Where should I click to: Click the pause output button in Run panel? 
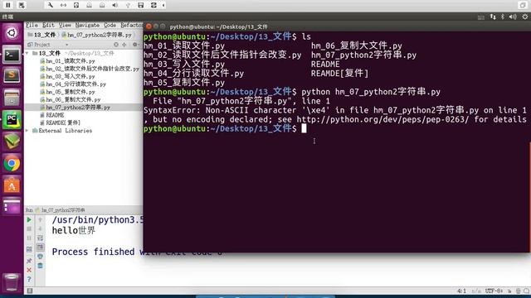(x=29, y=238)
